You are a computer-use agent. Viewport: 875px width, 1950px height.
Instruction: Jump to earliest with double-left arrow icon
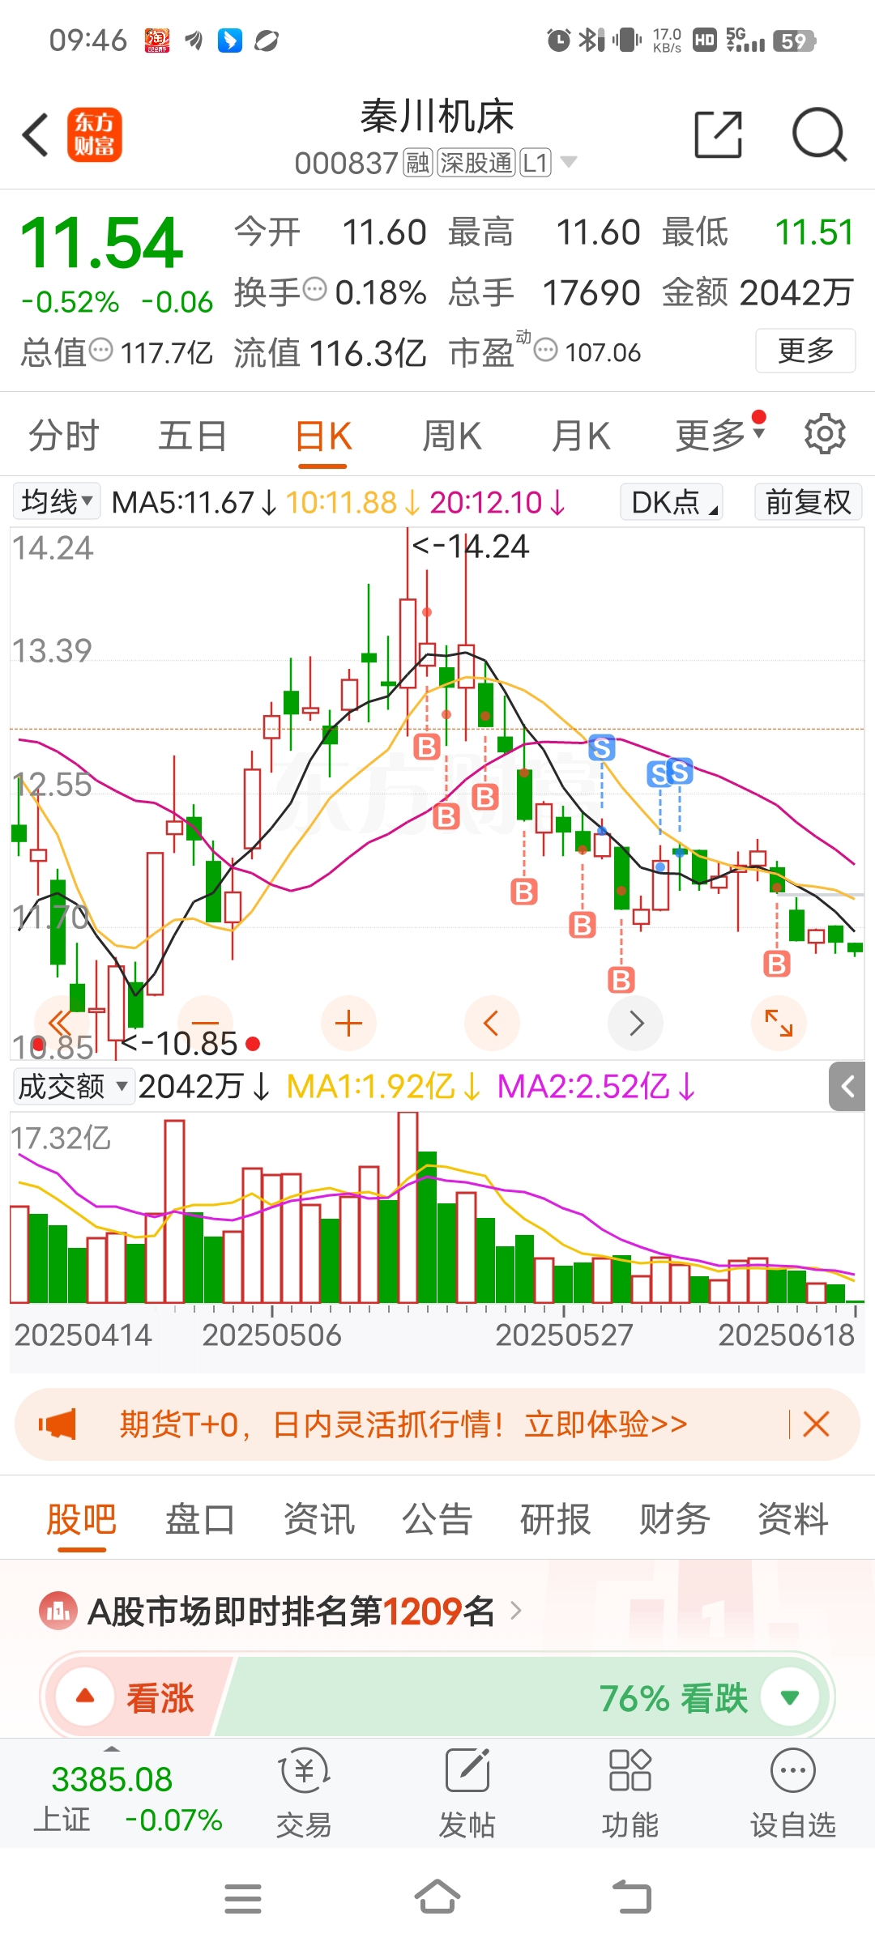tap(61, 1024)
